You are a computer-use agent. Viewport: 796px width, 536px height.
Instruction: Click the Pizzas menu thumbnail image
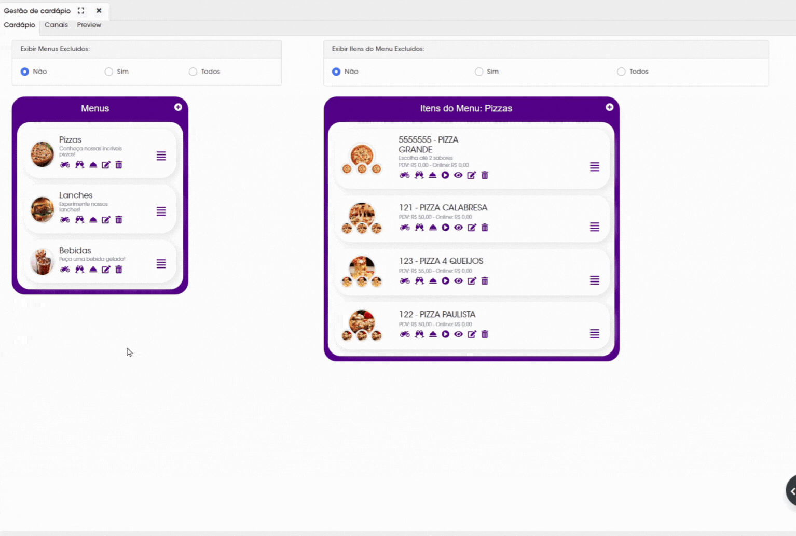click(x=42, y=154)
